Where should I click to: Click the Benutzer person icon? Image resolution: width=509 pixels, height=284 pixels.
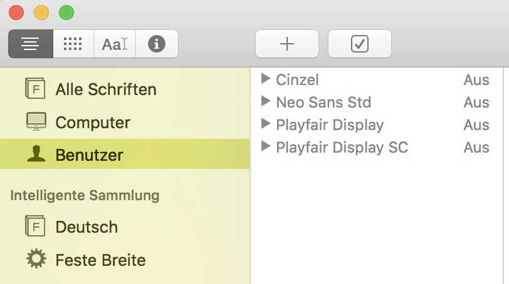[36, 155]
